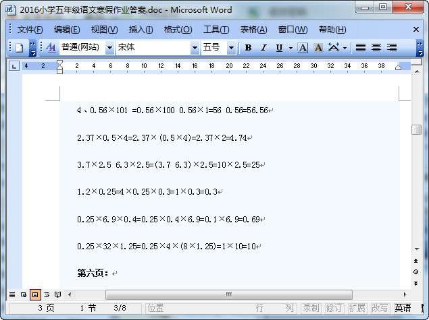Click the New blank document icon

coord(19,48)
